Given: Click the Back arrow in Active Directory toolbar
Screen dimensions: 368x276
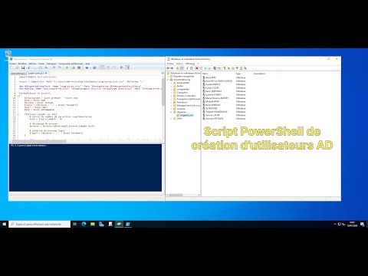Looking at the screenshot, I should (x=168, y=68).
